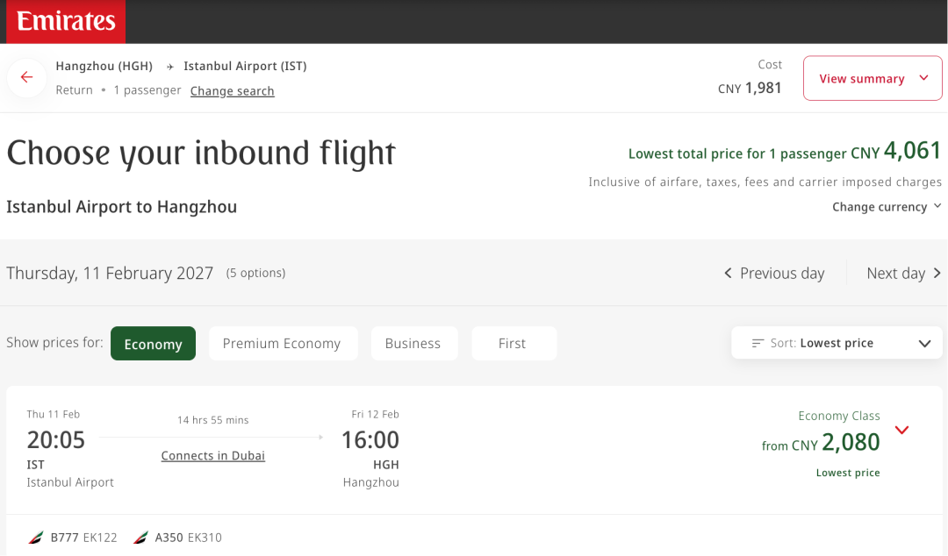Screen dimensions: 948x556
Task: Show prices for First class
Action: 513,344
